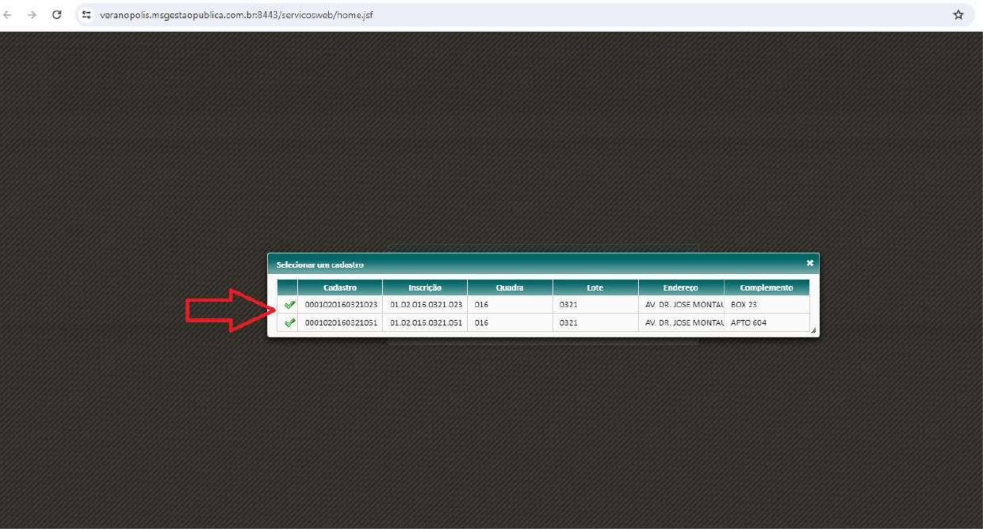983x529 pixels.
Task: Click the Inscrição column header
Action: pyautogui.click(x=424, y=287)
